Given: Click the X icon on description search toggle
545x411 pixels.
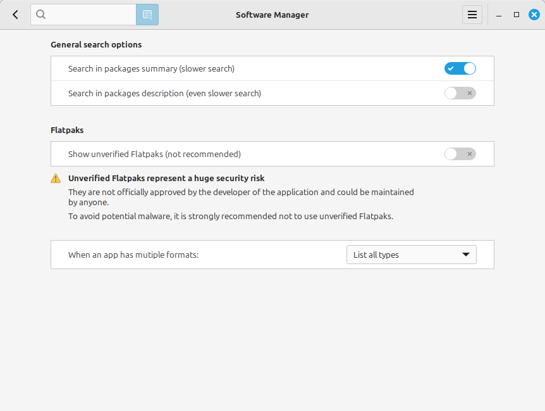Looking at the screenshot, I should (x=468, y=93).
